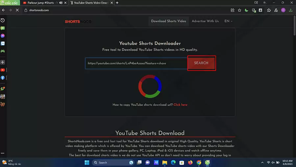The width and height of the screenshot is (296, 167).
Task: Open the browser downloads arrow icon
Action: click(x=290, y=10)
